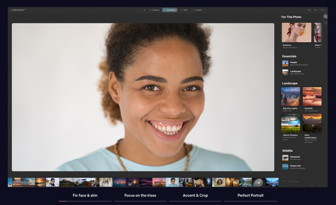Image resolution: width=336 pixels, height=205 pixels.
Task: Click the slider handle below Your template
Action: coord(312,185)
